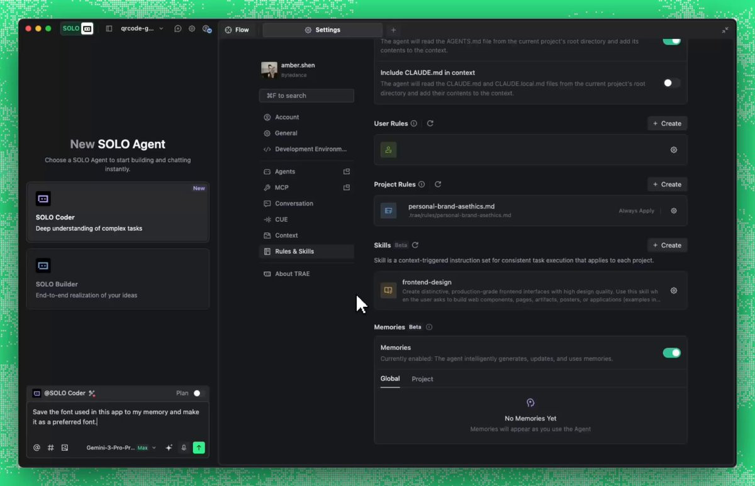Refresh Skills with the reload icon

click(x=415, y=245)
